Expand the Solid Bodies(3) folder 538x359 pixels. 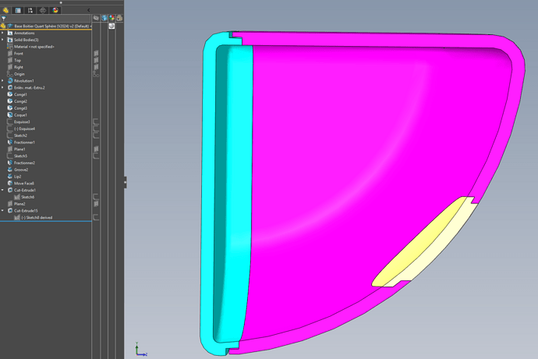point(2,40)
